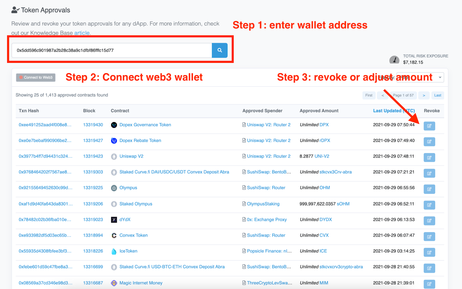462x289 pixels.
Task: Click contract document icon beside 0x: Exchange Proxy
Action: pyautogui.click(x=244, y=219)
